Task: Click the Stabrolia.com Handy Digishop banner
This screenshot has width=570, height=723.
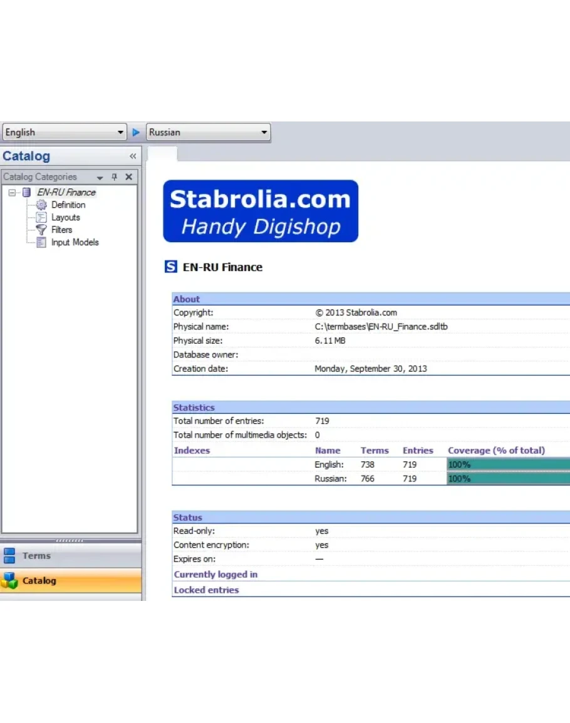Action: [261, 212]
